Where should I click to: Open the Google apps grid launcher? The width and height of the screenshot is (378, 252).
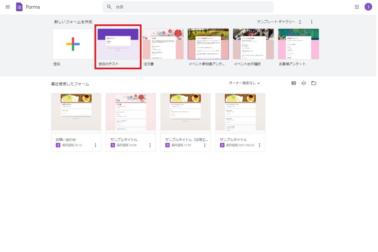357,7
